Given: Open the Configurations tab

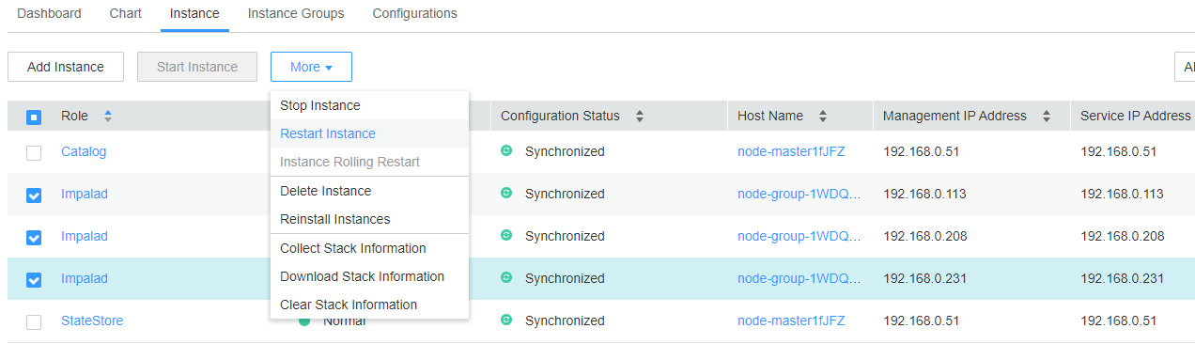Looking at the screenshot, I should pyautogui.click(x=414, y=14).
